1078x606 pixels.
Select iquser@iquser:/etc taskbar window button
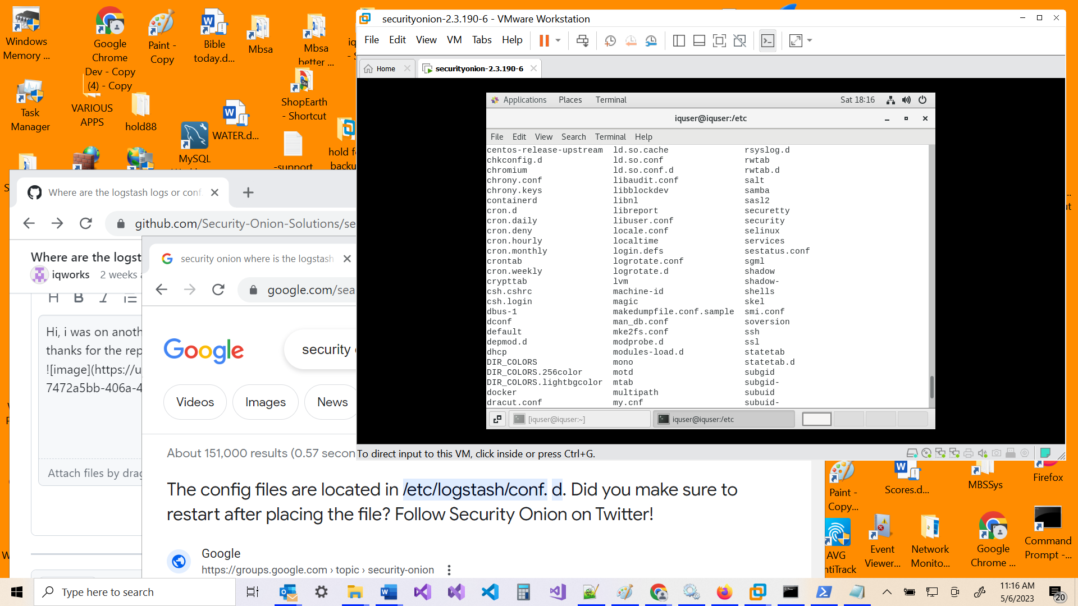point(723,419)
